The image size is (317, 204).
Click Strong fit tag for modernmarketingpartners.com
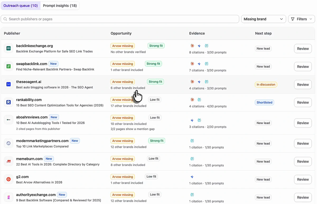[157, 140]
